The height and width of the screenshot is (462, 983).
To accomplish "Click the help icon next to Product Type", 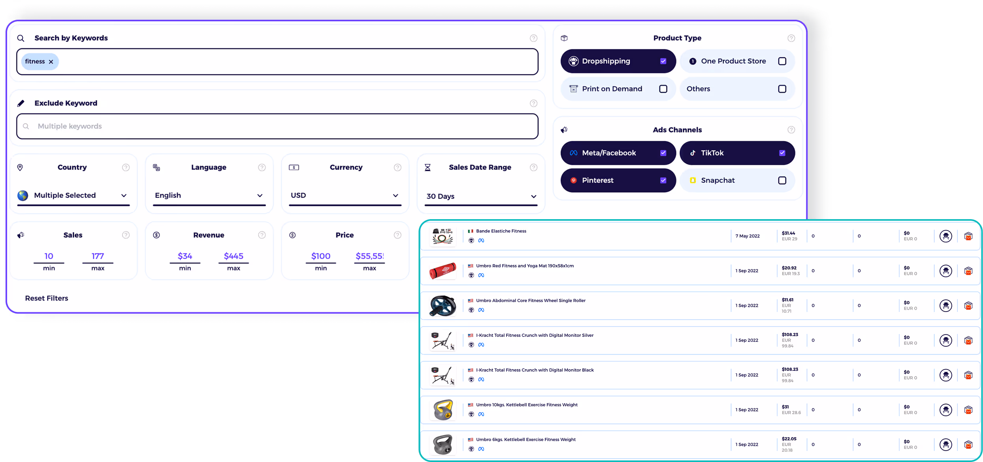I will click(791, 38).
